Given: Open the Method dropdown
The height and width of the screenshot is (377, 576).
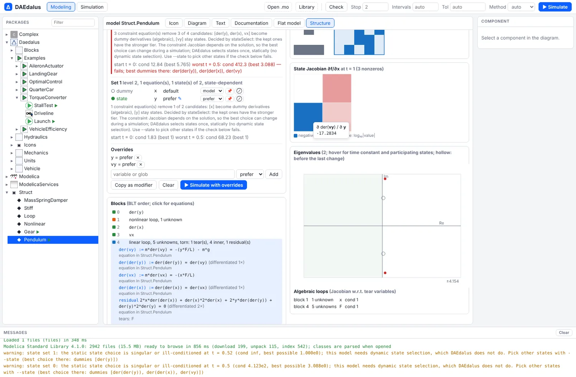Looking at the screenshot, I should click(x=521, y=7).
